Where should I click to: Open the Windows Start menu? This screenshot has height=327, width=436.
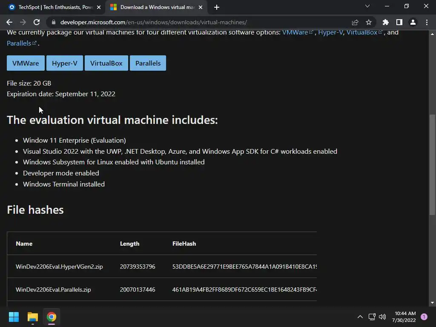(14, 317)
